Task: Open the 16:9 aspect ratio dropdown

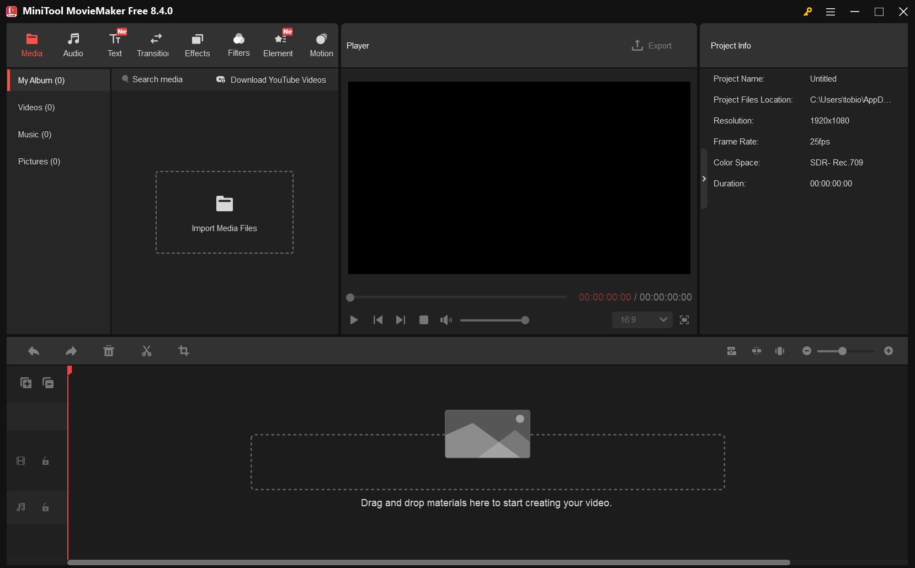Action: [642, 320]
